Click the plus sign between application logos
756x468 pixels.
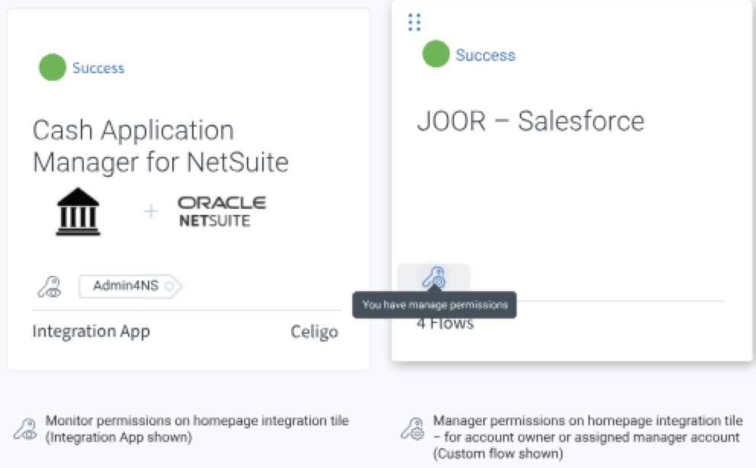151,211
